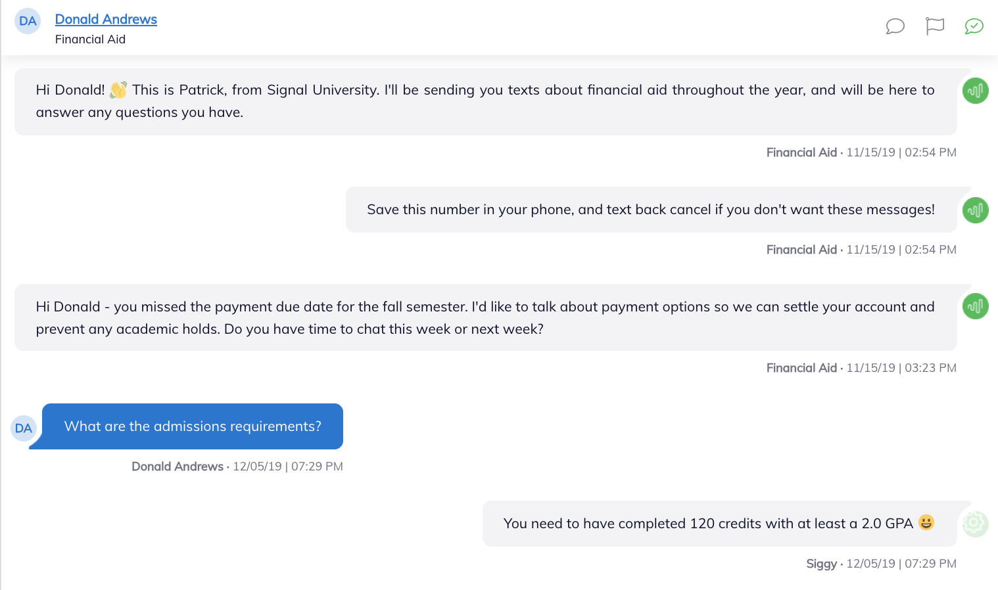Click the Siggy reply about 120 credits
This screenshot has height=590, width=998.
point(719,524)
